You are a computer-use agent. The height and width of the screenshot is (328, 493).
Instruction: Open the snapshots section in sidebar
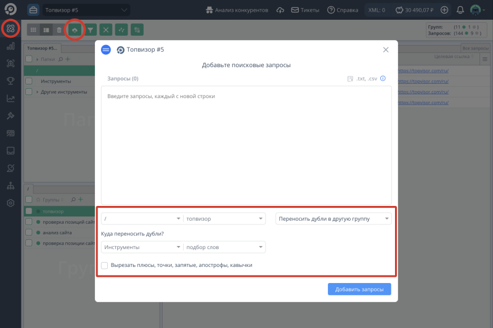coord(10,64)
